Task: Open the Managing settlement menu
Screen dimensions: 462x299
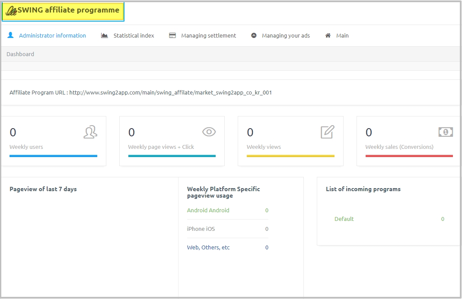Action: coord(208,35)
